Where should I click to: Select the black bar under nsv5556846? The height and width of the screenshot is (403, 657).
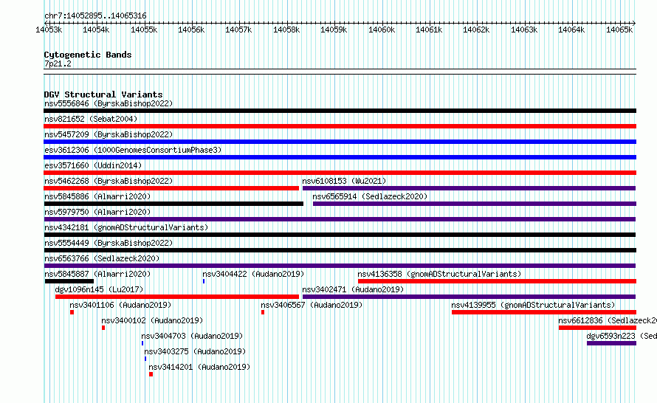(340, 111)
